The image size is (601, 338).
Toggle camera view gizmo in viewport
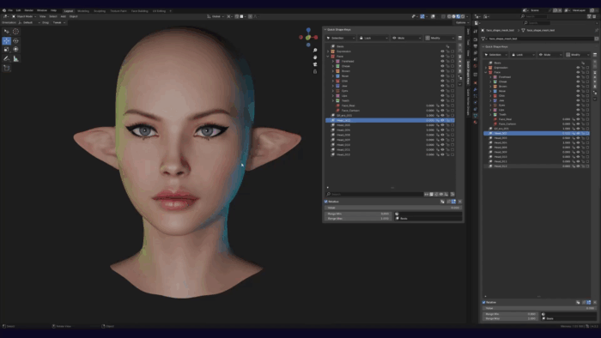pyautogui.click(x=315, y=64)
